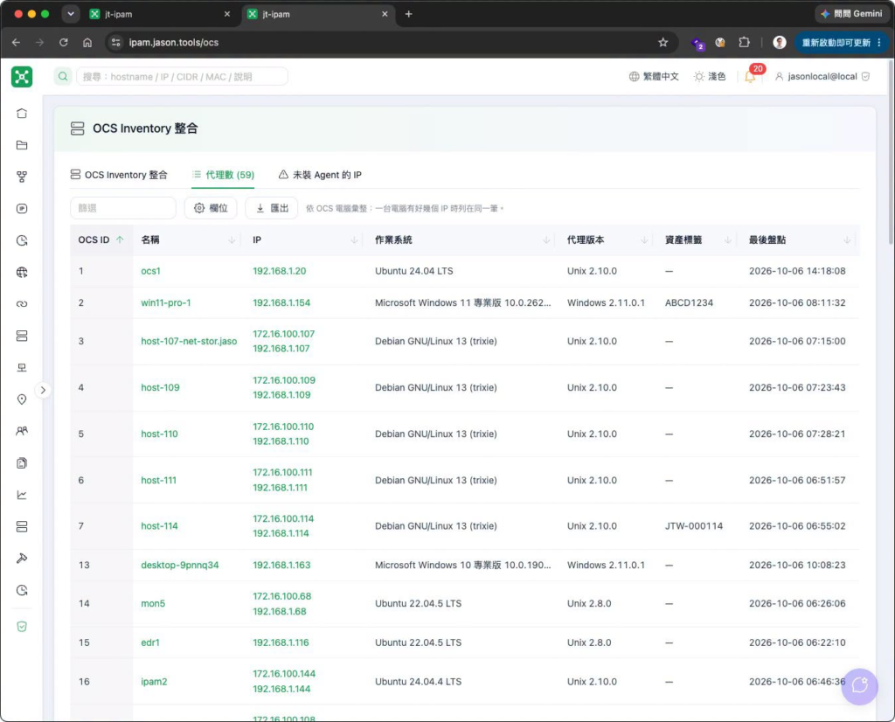The height and width of the screenshot is (722, 895).
Task: Open the Chrome tab search dropdown arrow
Action: tap(71, 14)
